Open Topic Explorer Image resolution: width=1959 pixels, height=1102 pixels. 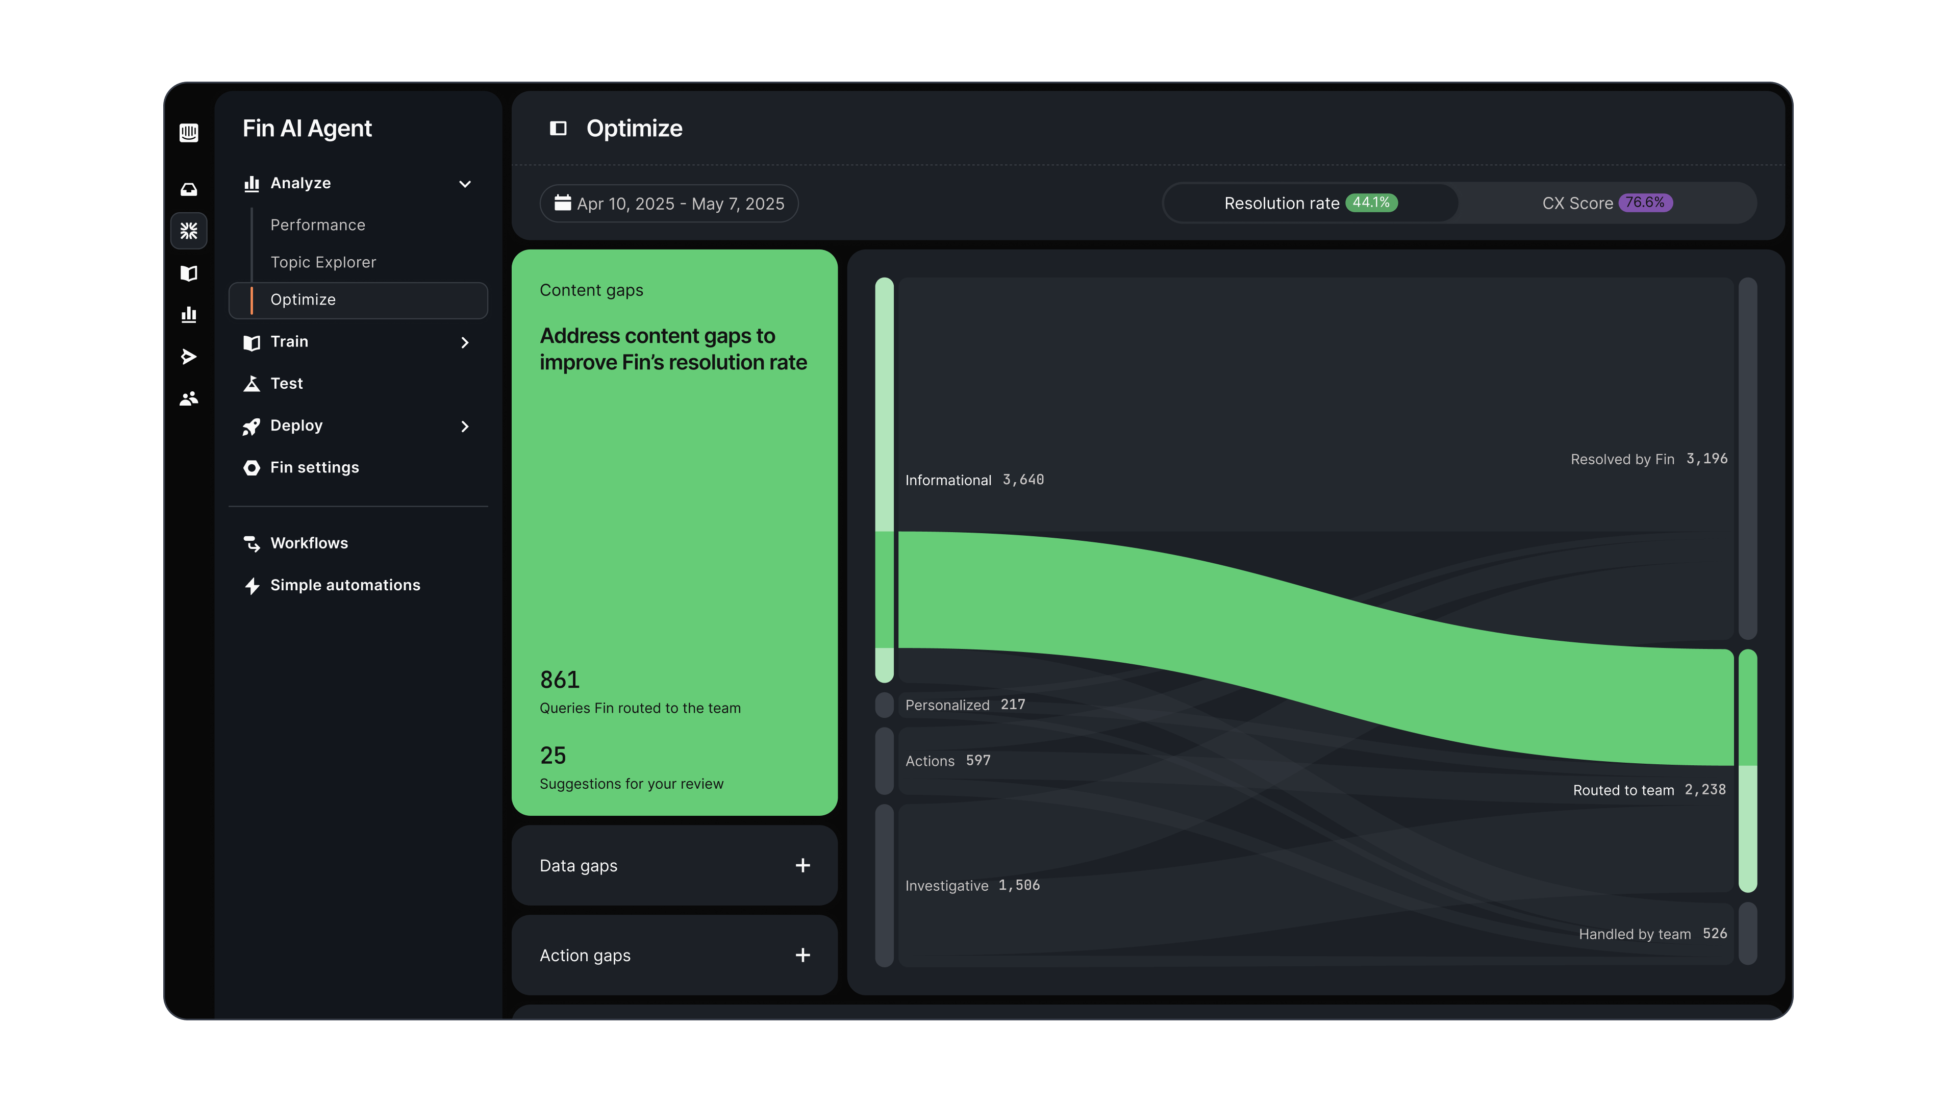[323, 262]
